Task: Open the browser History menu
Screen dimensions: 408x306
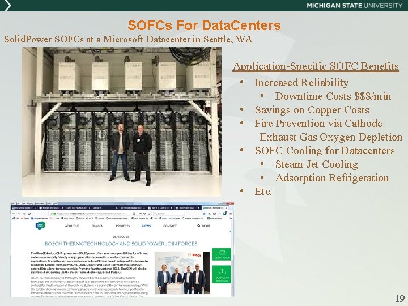Action: (30, 203)
